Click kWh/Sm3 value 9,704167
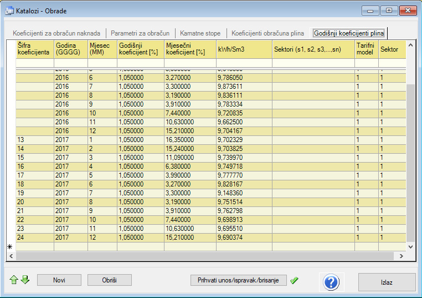 click(244, 131)
